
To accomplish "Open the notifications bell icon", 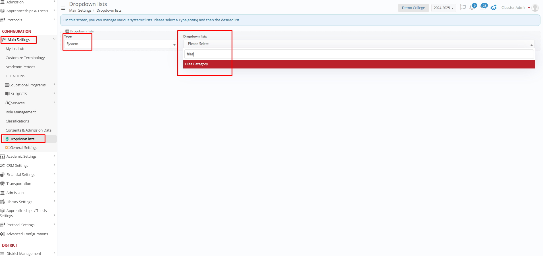I will (472, 8).
